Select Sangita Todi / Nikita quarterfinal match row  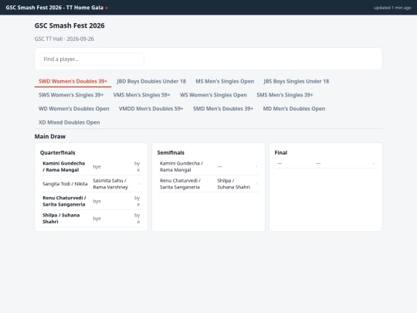pyautogui.click(x=91, y=184)
